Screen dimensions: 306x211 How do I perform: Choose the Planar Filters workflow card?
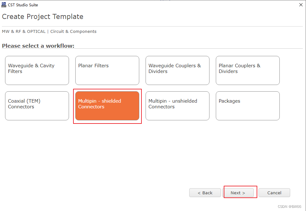(x=107, y=70)
